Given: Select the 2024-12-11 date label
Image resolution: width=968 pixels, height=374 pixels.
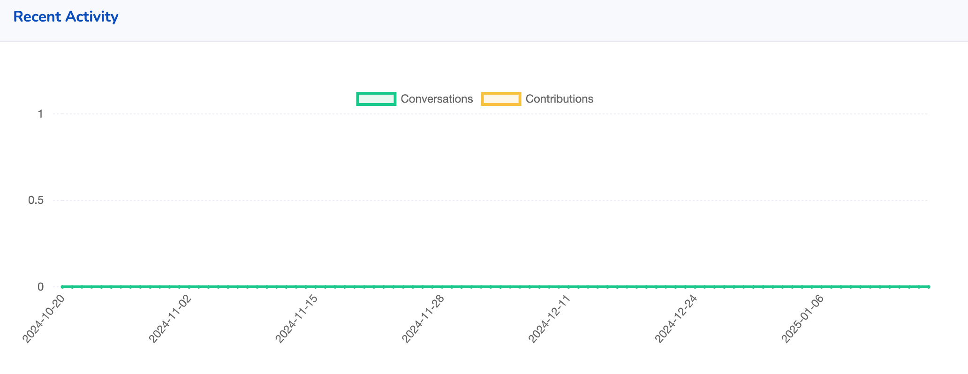Looking at the screenshot, I should 549,319.
